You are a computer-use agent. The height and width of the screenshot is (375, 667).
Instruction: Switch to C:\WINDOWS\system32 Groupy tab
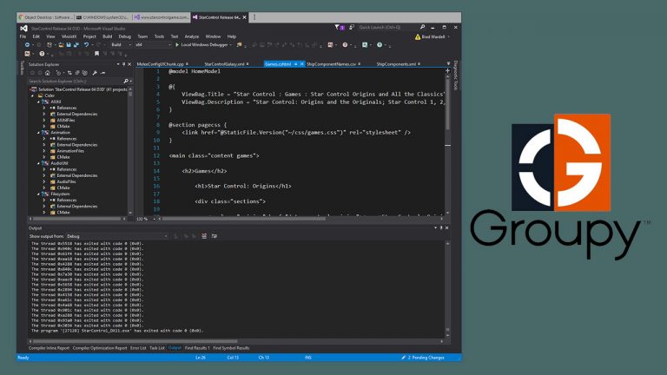point(103,17)
